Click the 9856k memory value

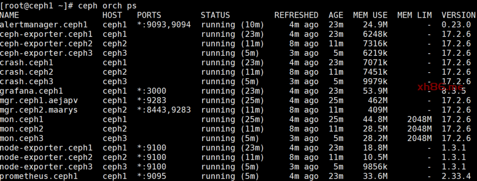coord(375,167)
